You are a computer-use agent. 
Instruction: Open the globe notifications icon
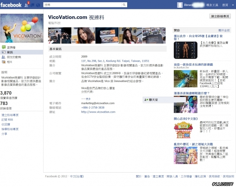coord(38,5)
